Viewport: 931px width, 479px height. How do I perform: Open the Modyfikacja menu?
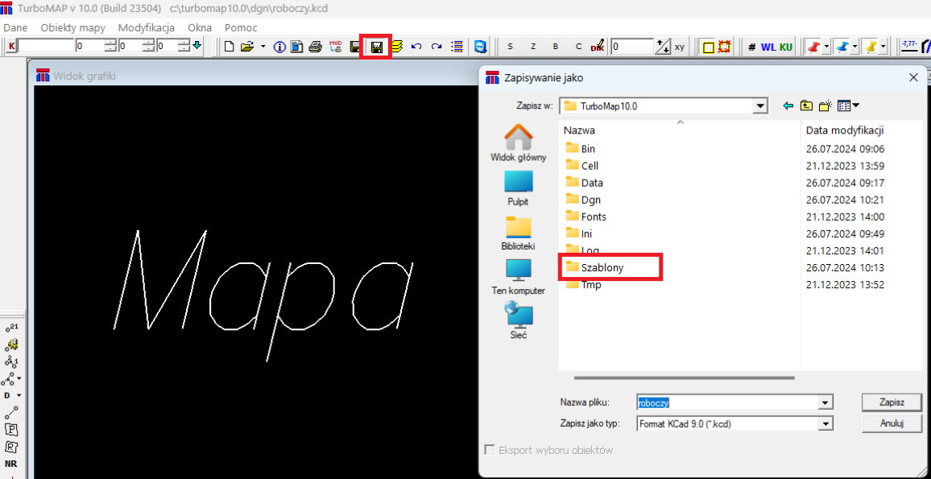[146, 27]
